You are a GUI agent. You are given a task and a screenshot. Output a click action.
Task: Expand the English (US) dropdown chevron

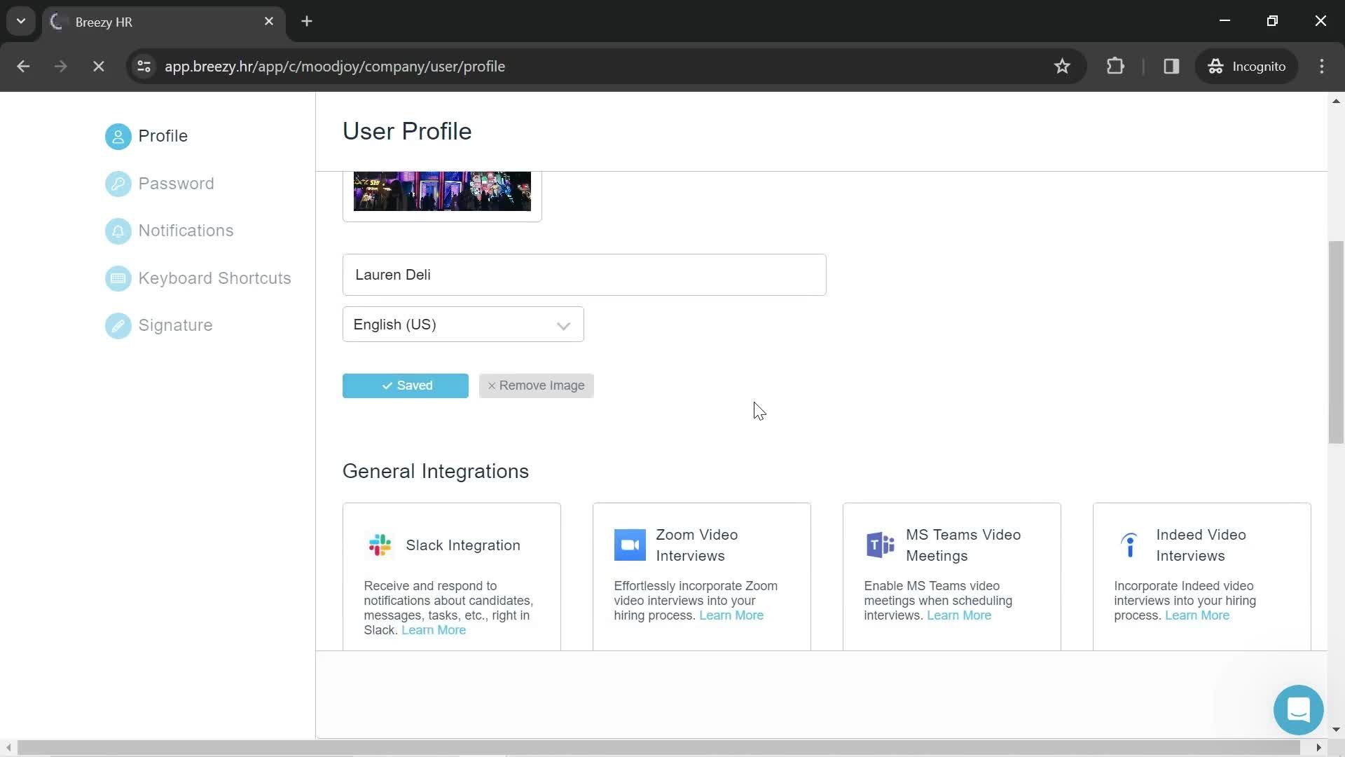563,324
